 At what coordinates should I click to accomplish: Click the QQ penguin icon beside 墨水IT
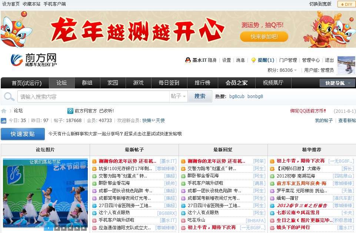pos(188,60)
